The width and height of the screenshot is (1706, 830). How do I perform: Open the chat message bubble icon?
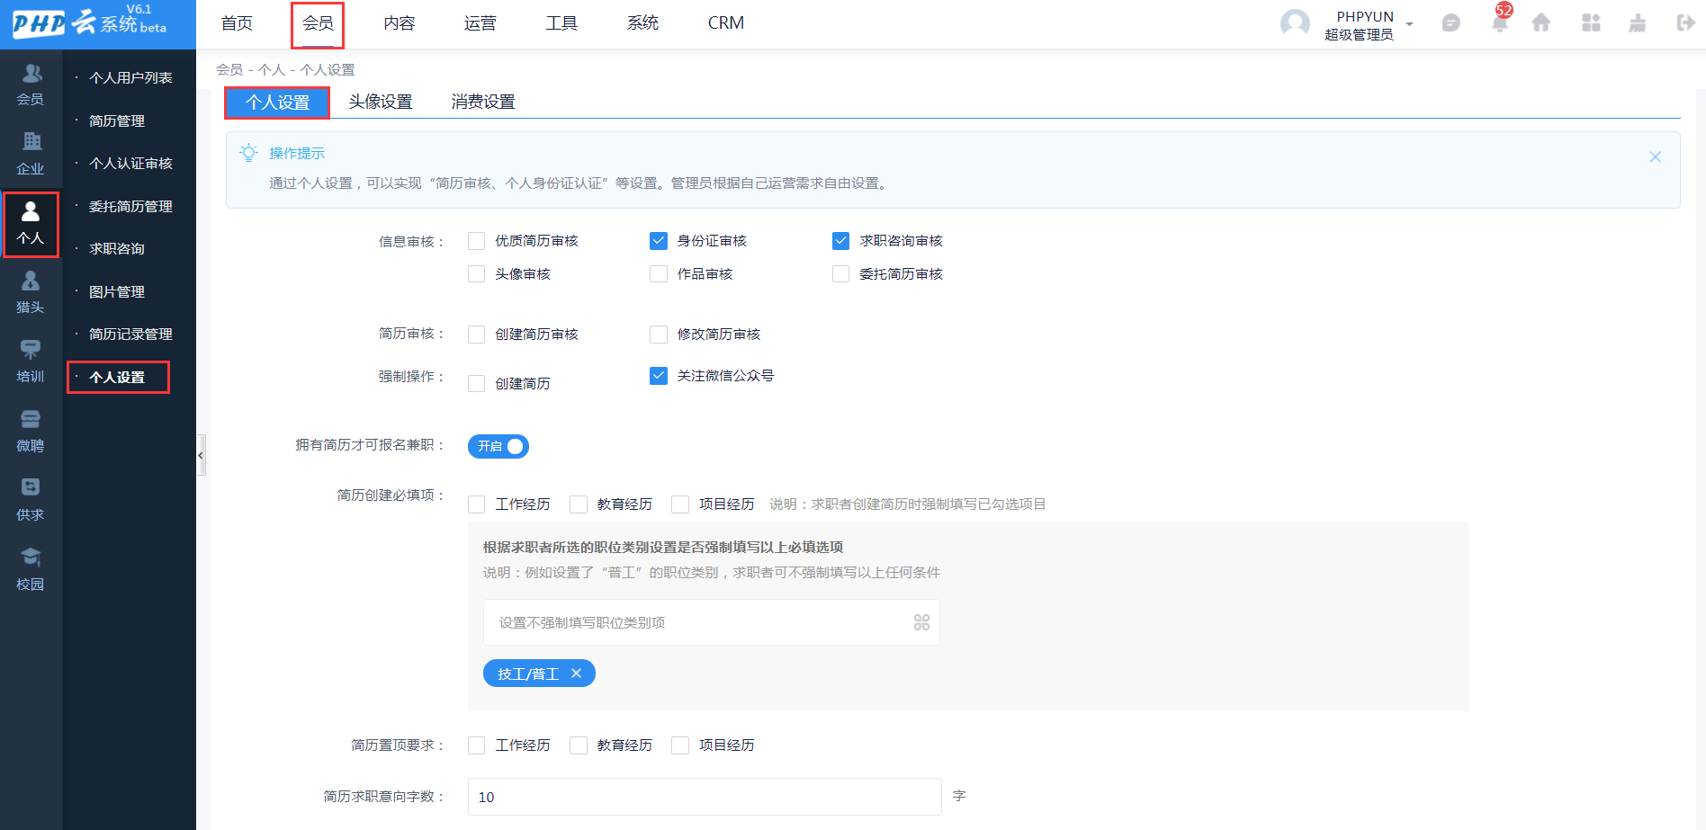click(x=1450, y=23)
